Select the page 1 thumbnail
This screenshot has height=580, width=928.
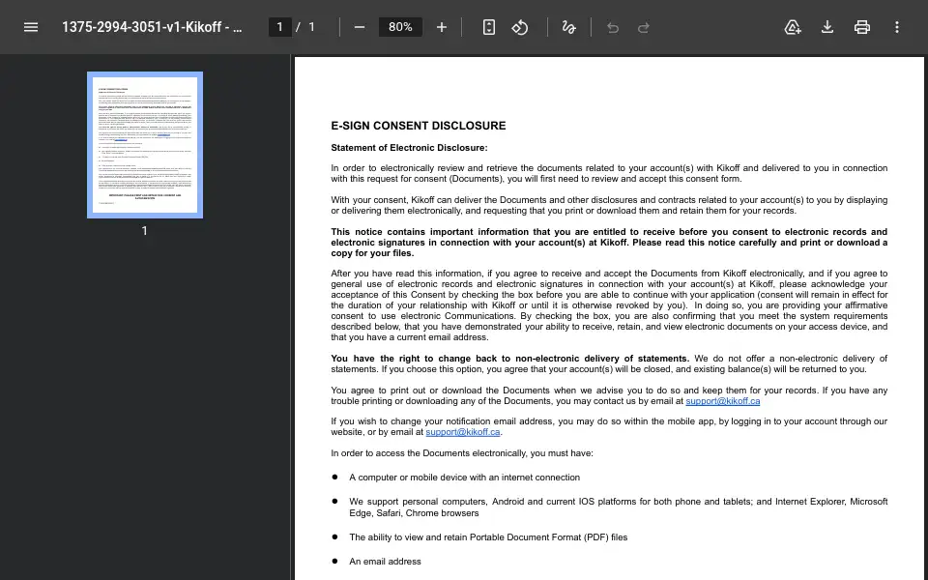(145, 145)
